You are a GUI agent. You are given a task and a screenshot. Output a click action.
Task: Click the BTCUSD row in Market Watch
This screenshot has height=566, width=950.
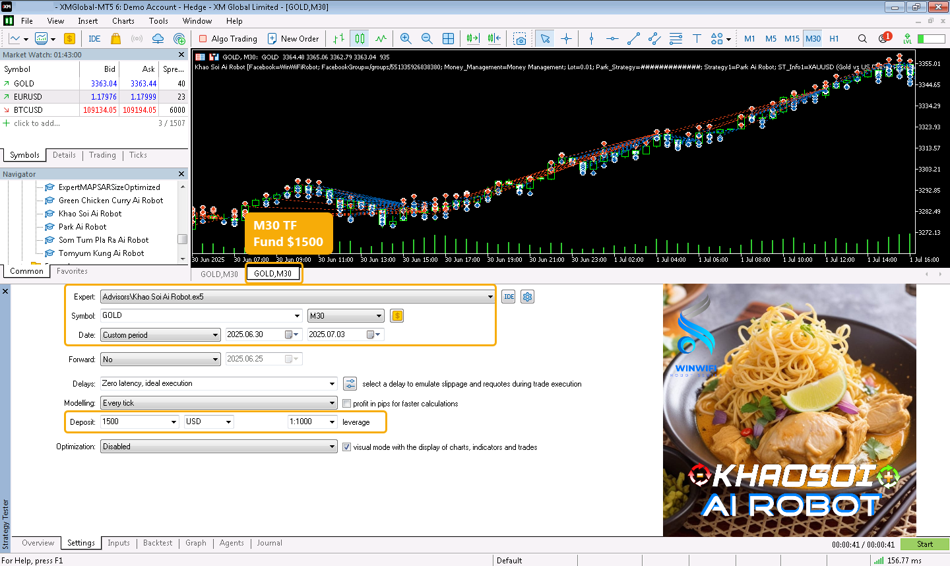coord(94,110)
